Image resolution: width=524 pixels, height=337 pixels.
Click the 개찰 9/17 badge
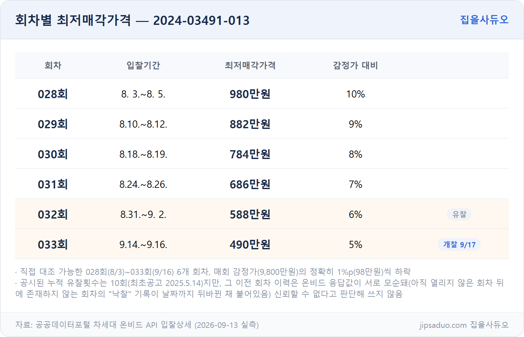(459, 244)
